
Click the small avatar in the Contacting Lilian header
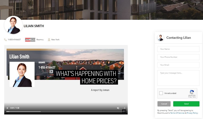point(161,38)
